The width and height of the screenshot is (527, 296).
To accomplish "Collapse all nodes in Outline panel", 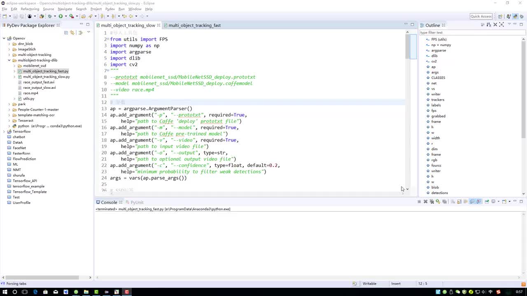I will pyautogui.click(x=495, y=25).
